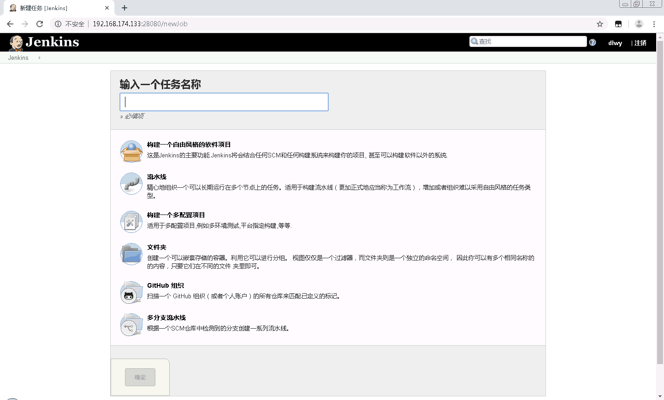Image resolution: width=664 pixels, height=400 pixels.
Task: Open the dlwy user link
Action: [x=615, y=43]
